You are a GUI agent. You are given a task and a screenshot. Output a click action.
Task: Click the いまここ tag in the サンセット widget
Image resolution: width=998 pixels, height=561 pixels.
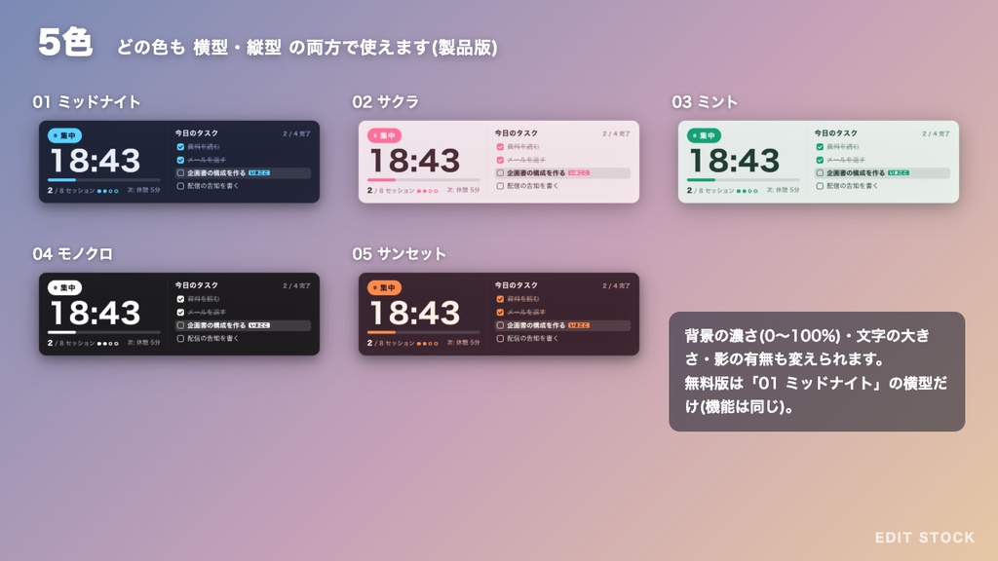pyautogui.click(x=579, y=325)
